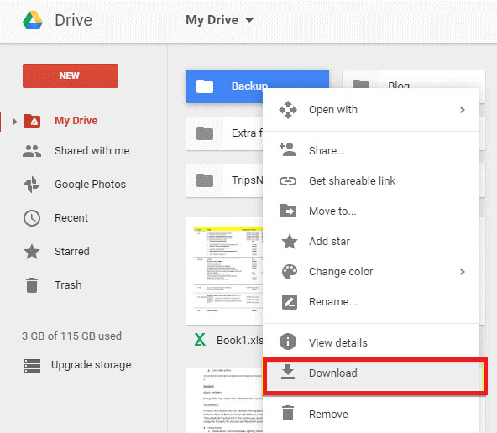Click the Get shareable link chain icon
This screenshot has width=497, height=433.
(x=288, y=181)
